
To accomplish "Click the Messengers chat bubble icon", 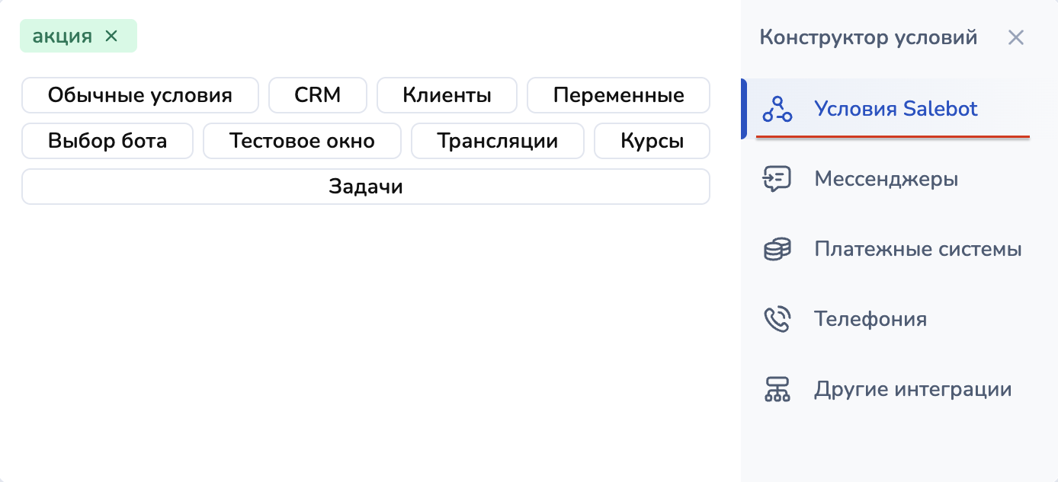I will [x=777, y=179].
